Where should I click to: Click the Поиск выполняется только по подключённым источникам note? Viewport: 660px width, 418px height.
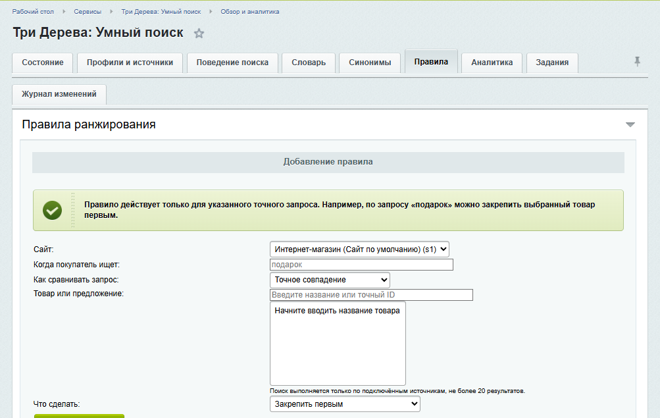click(397, 391)
